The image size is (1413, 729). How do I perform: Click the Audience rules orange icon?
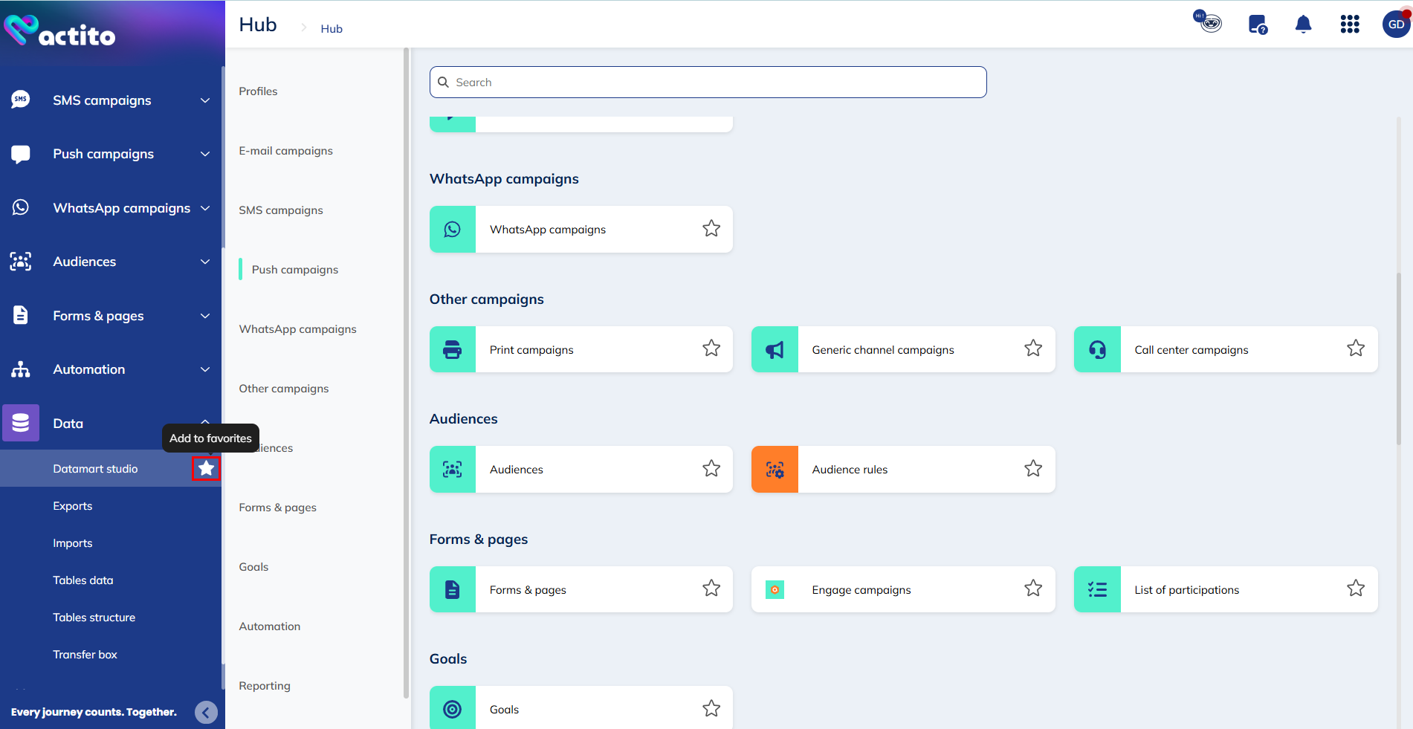click(x=775, y=470)
